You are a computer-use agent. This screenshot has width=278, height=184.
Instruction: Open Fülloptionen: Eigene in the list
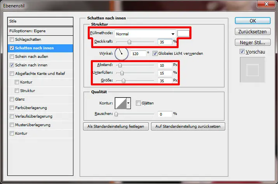pos(40,31)
